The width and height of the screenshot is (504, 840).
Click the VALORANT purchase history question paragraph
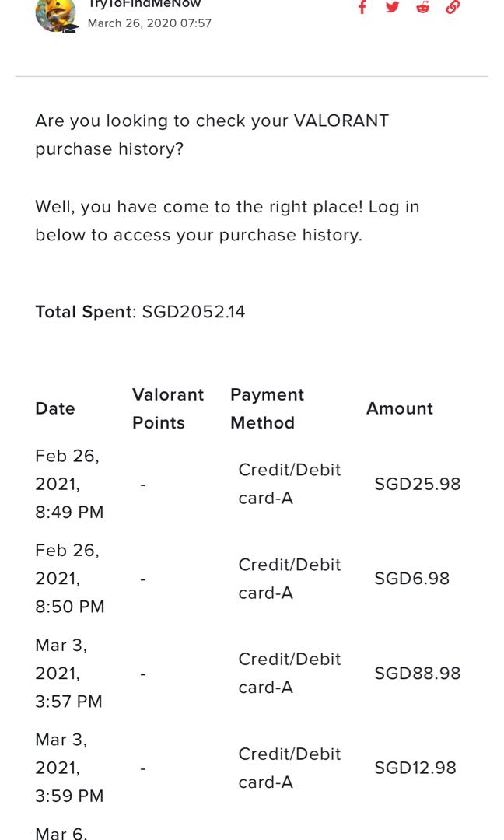coord(212,135)
